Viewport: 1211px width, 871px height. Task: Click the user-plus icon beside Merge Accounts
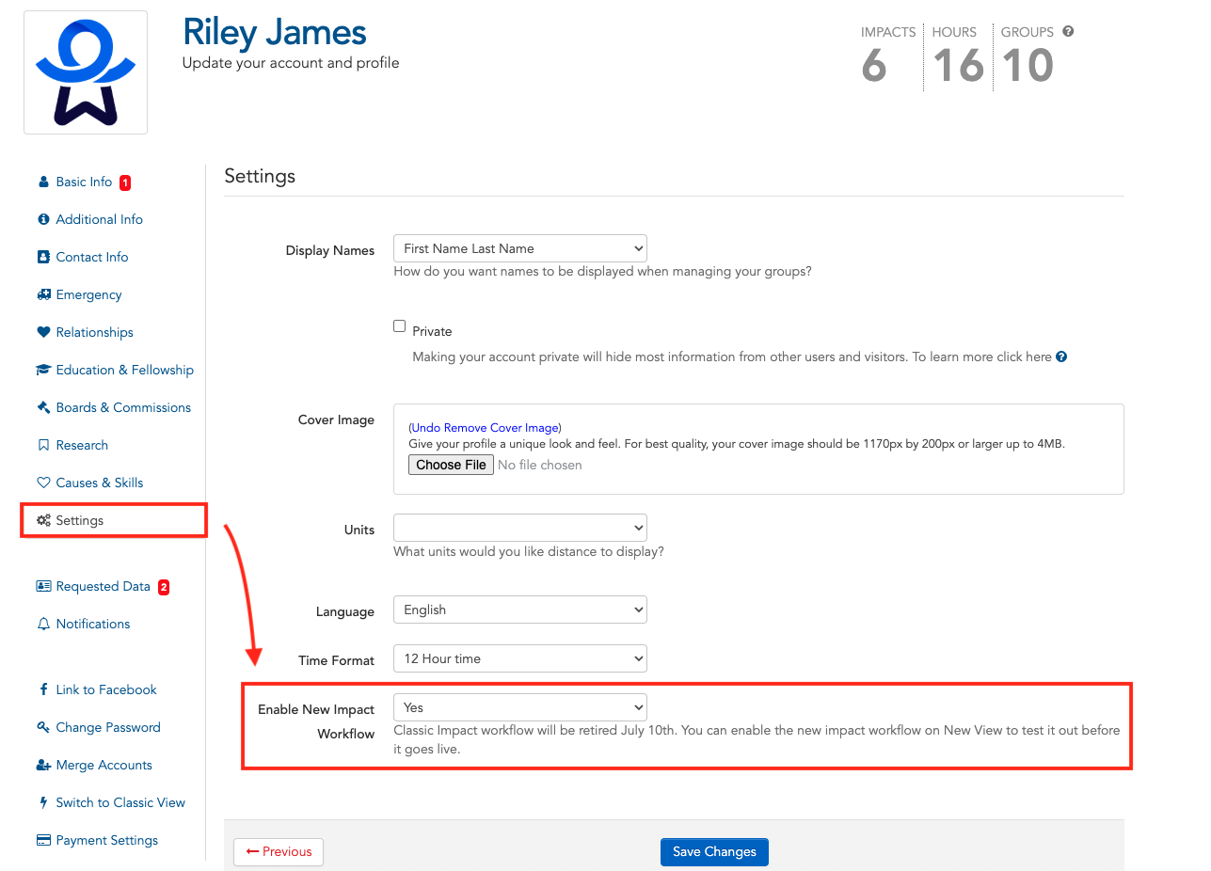point(43,765)
